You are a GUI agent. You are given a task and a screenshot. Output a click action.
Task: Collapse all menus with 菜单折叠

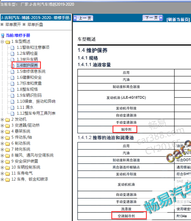(35, 25)
